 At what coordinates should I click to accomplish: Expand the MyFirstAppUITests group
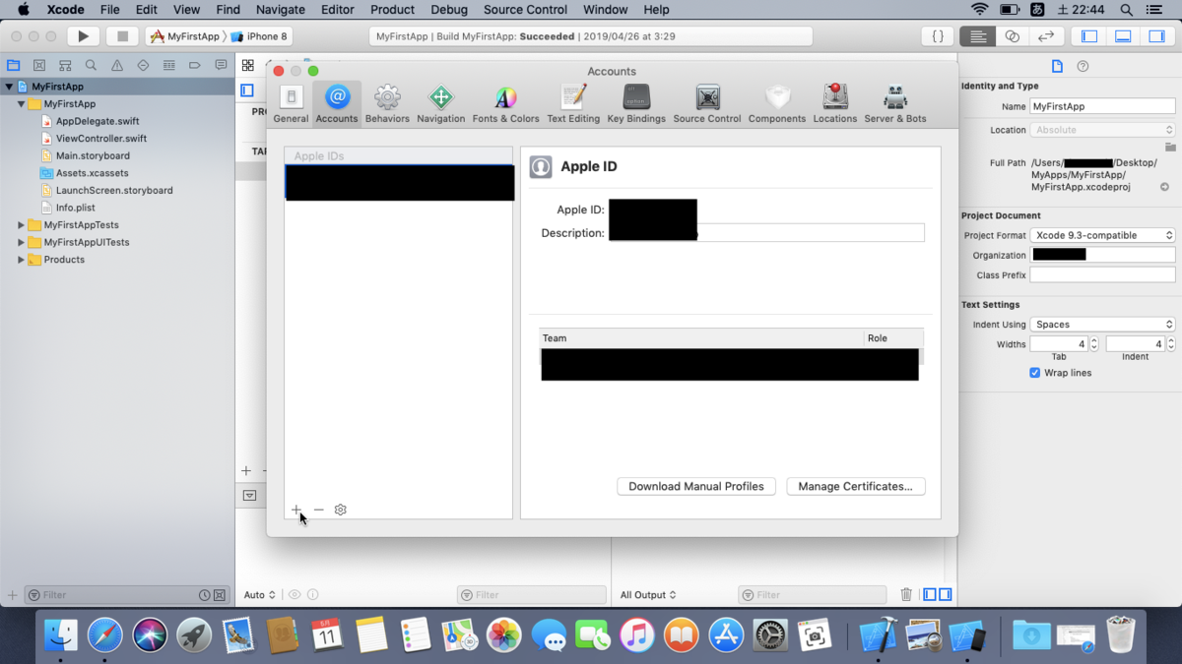[21, 242]
